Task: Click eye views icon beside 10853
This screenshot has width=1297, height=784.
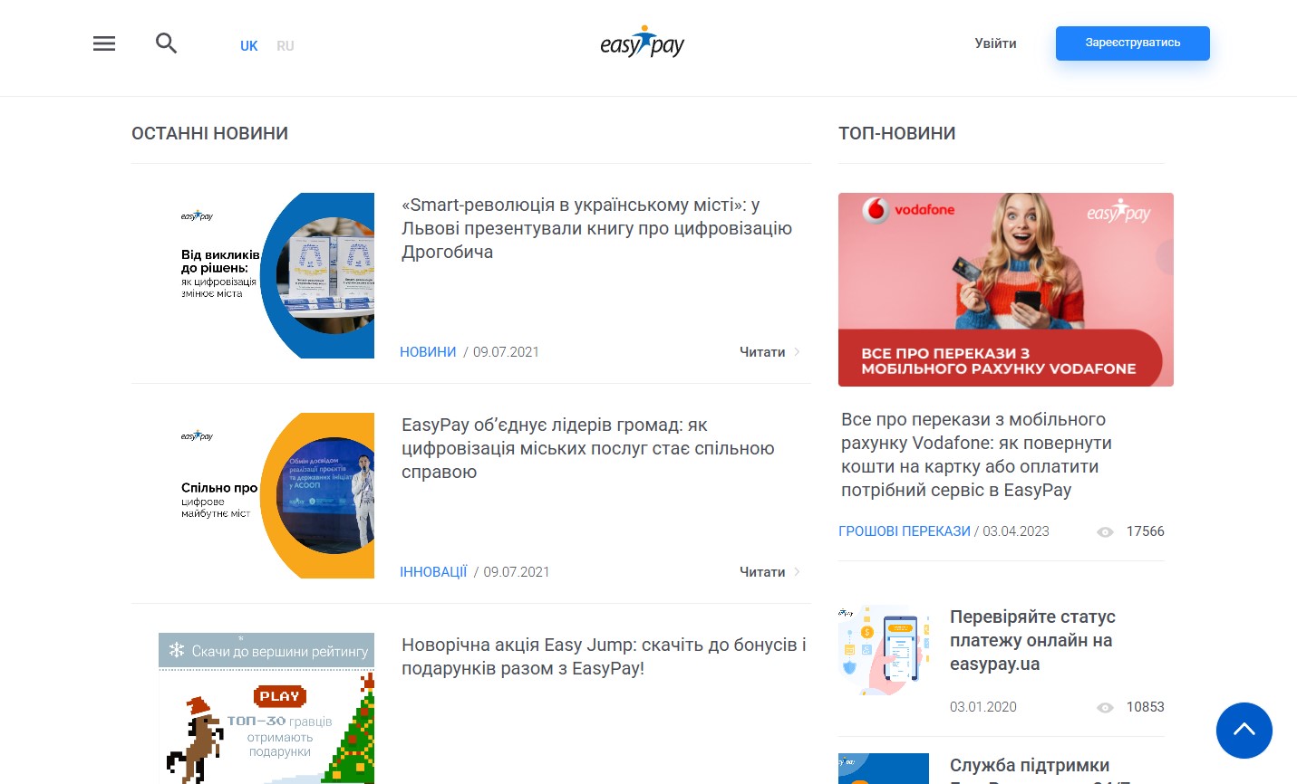Action: click(x=1105, y=708)
